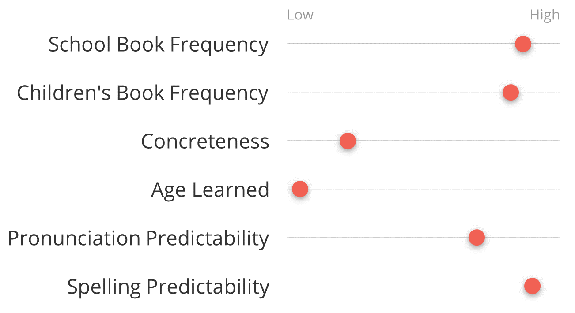Select the Concreteness text label
Viewport: 575px width, 313px height.
pyautogui.click(x=205, y=142)
